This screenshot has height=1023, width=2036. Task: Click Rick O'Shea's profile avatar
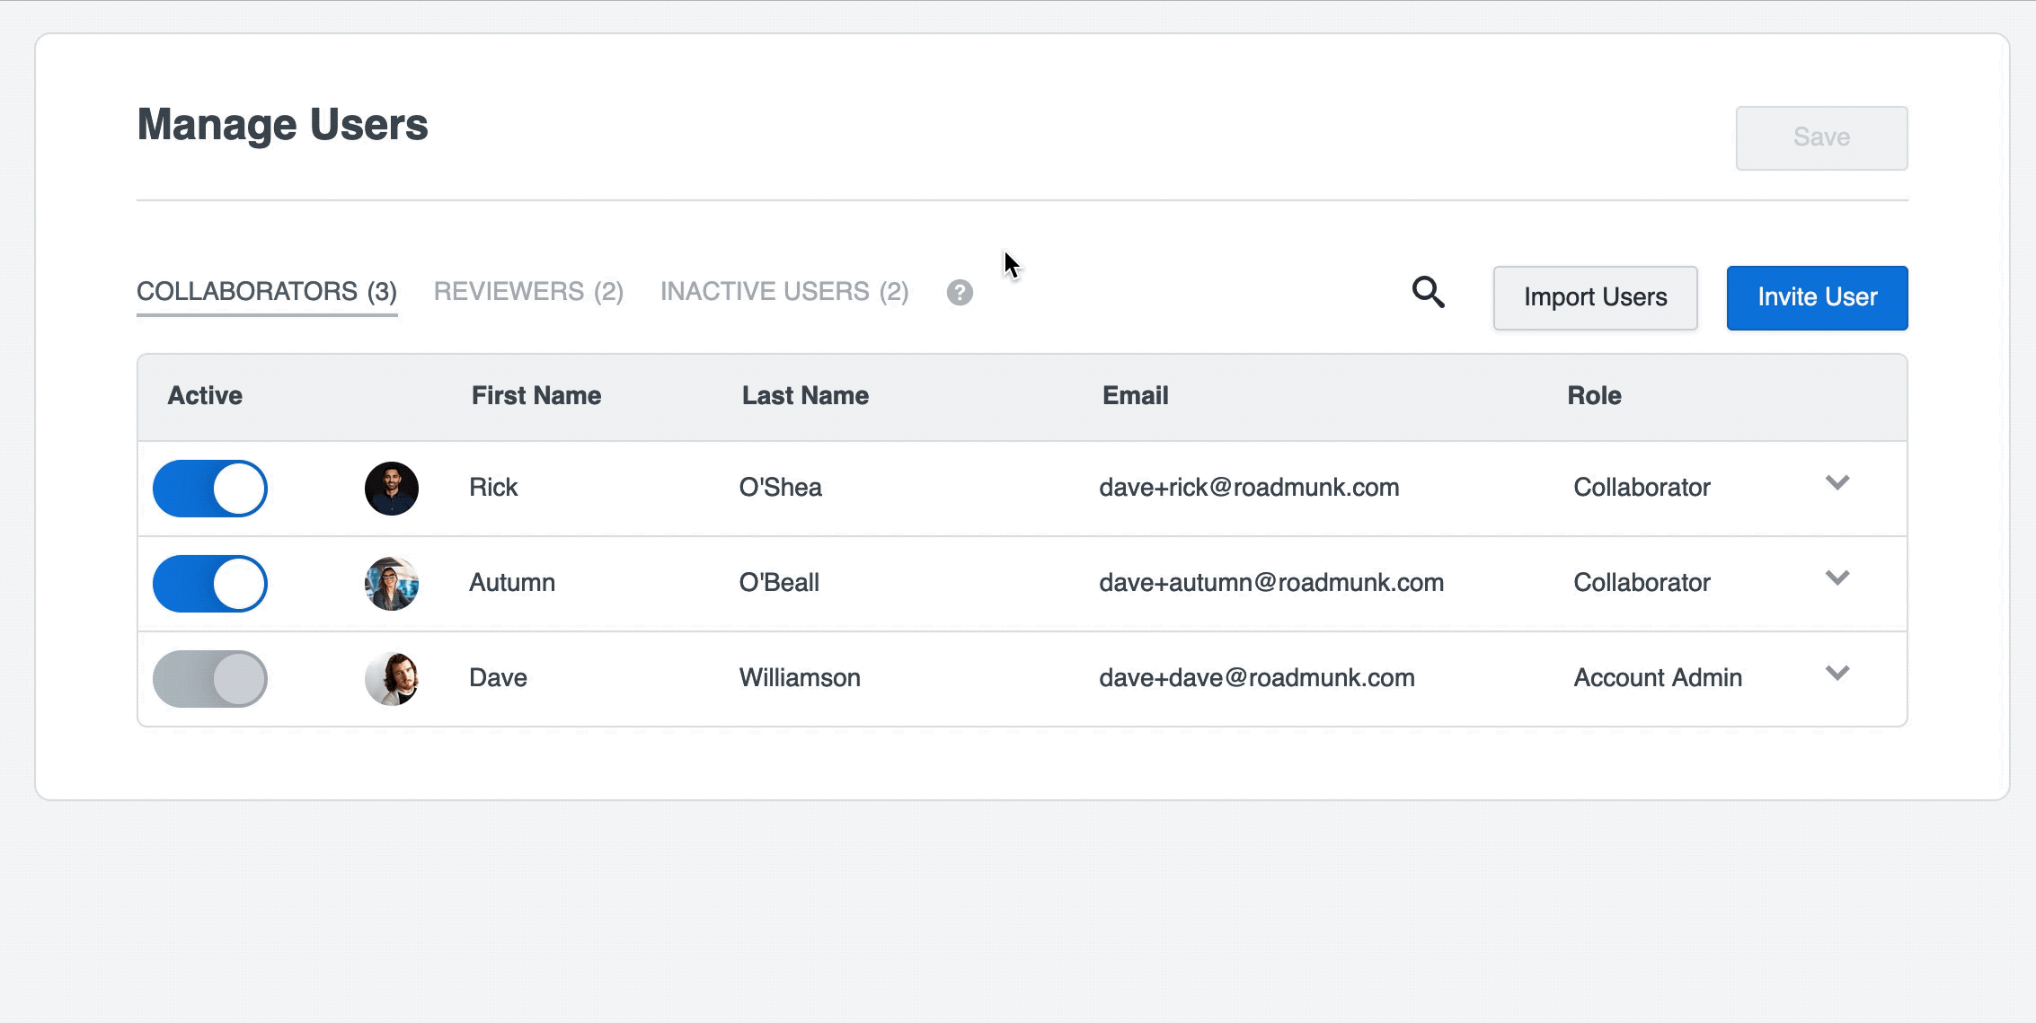coord(392,488)
